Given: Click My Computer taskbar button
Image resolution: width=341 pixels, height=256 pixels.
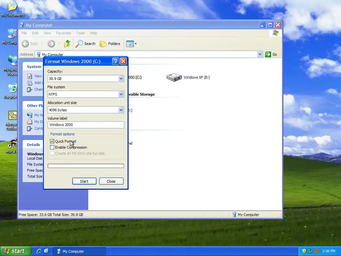Looking at the screenshot, I should (79, 251).
